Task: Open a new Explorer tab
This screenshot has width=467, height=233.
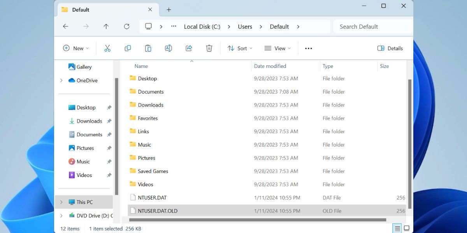Action: 169,9
